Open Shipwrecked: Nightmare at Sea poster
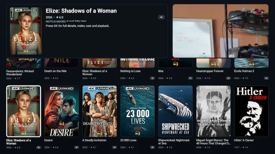 tap(175, 111)
